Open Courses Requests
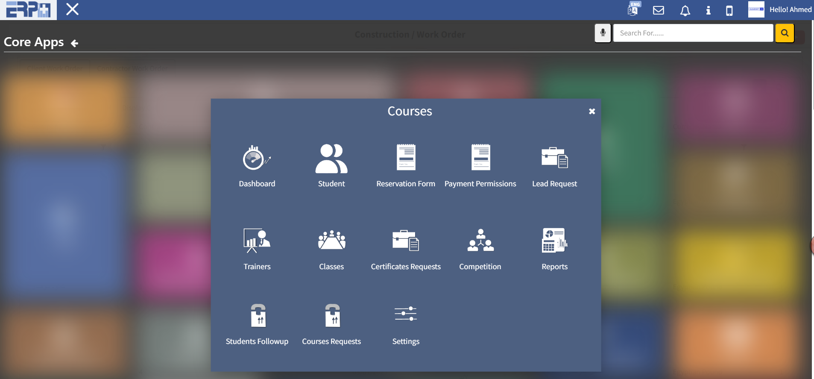The image size is (814, 379). click(x=332, y=316)
